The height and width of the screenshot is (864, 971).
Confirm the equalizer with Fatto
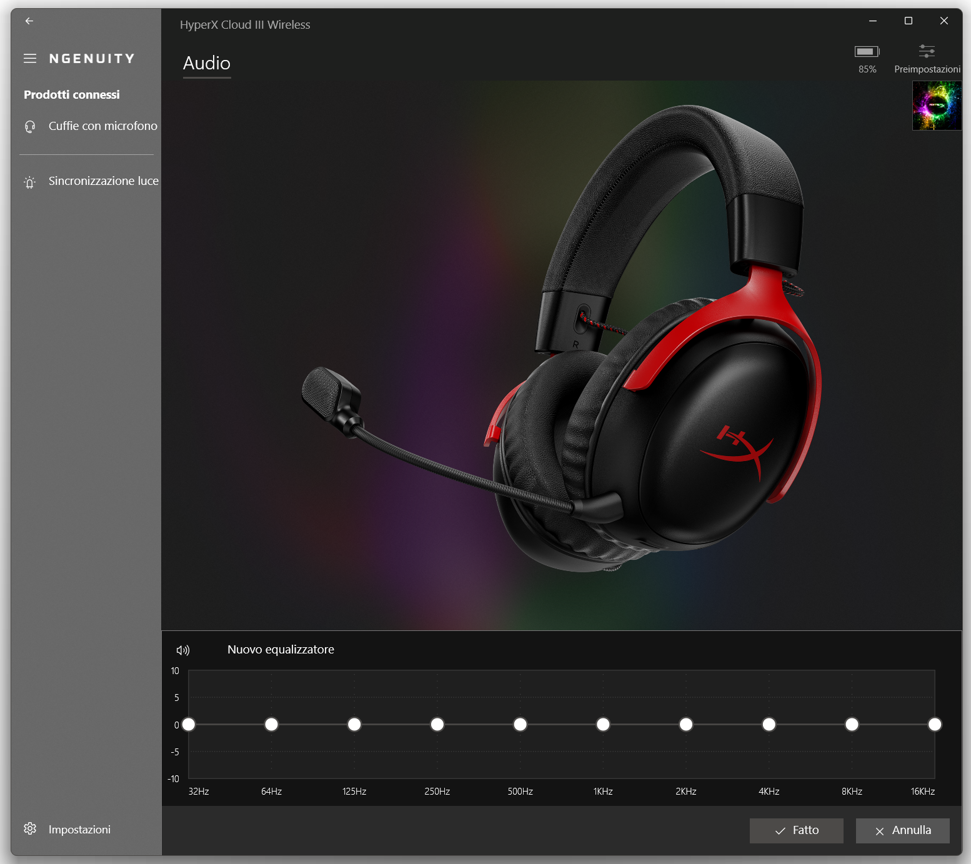pyautogui.click(x=797, y=831)
